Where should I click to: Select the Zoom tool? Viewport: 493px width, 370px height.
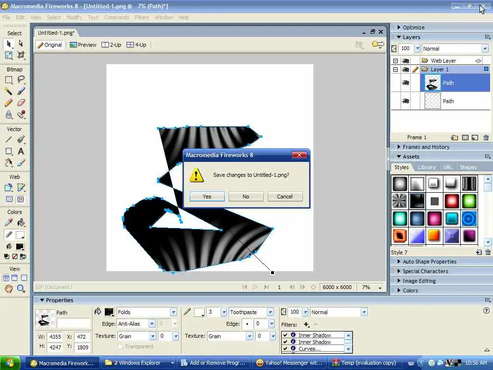tap(21, 289)
